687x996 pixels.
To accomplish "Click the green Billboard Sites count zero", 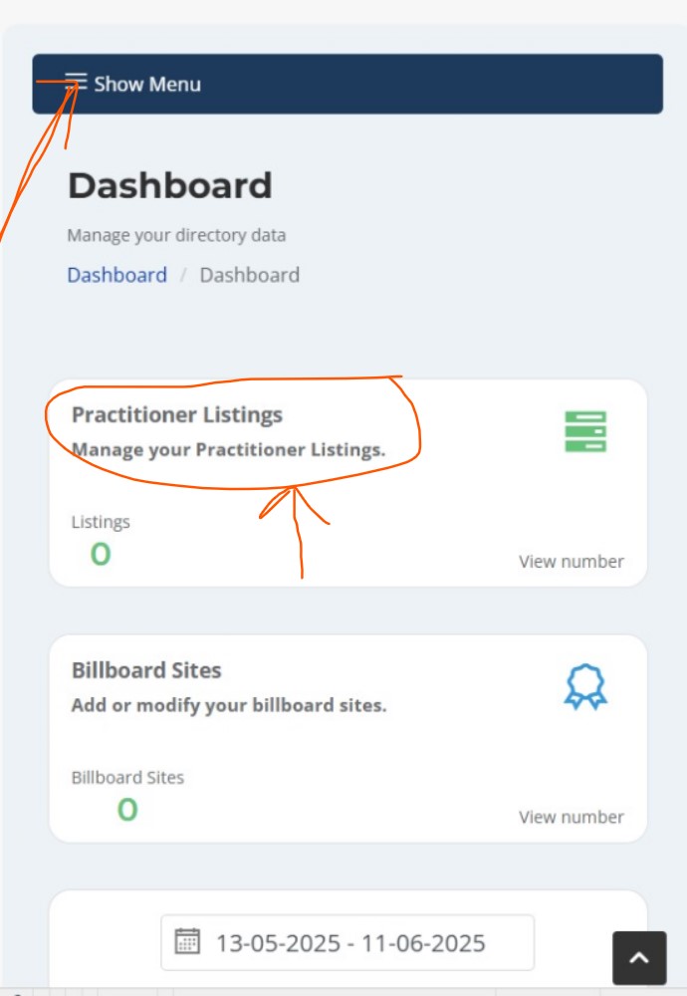I will [127, 809].
